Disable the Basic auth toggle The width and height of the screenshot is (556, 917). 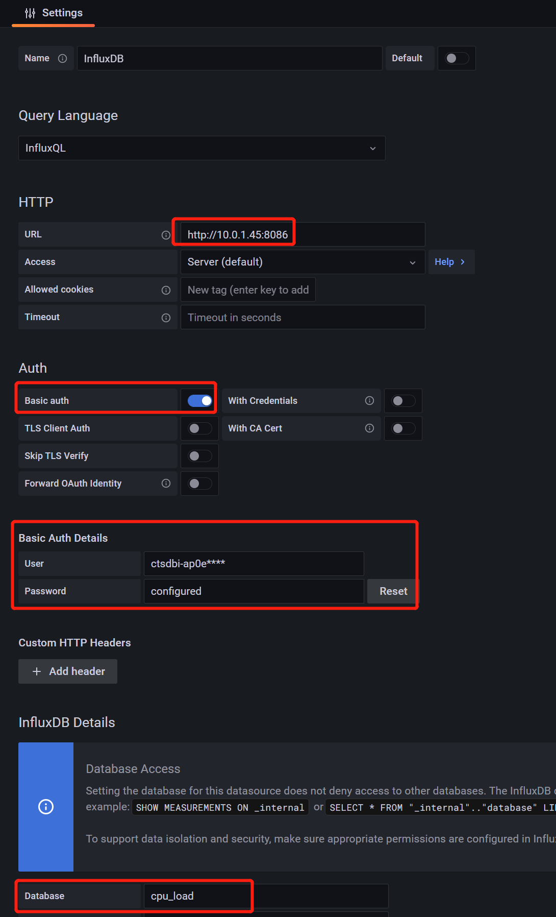199,401
